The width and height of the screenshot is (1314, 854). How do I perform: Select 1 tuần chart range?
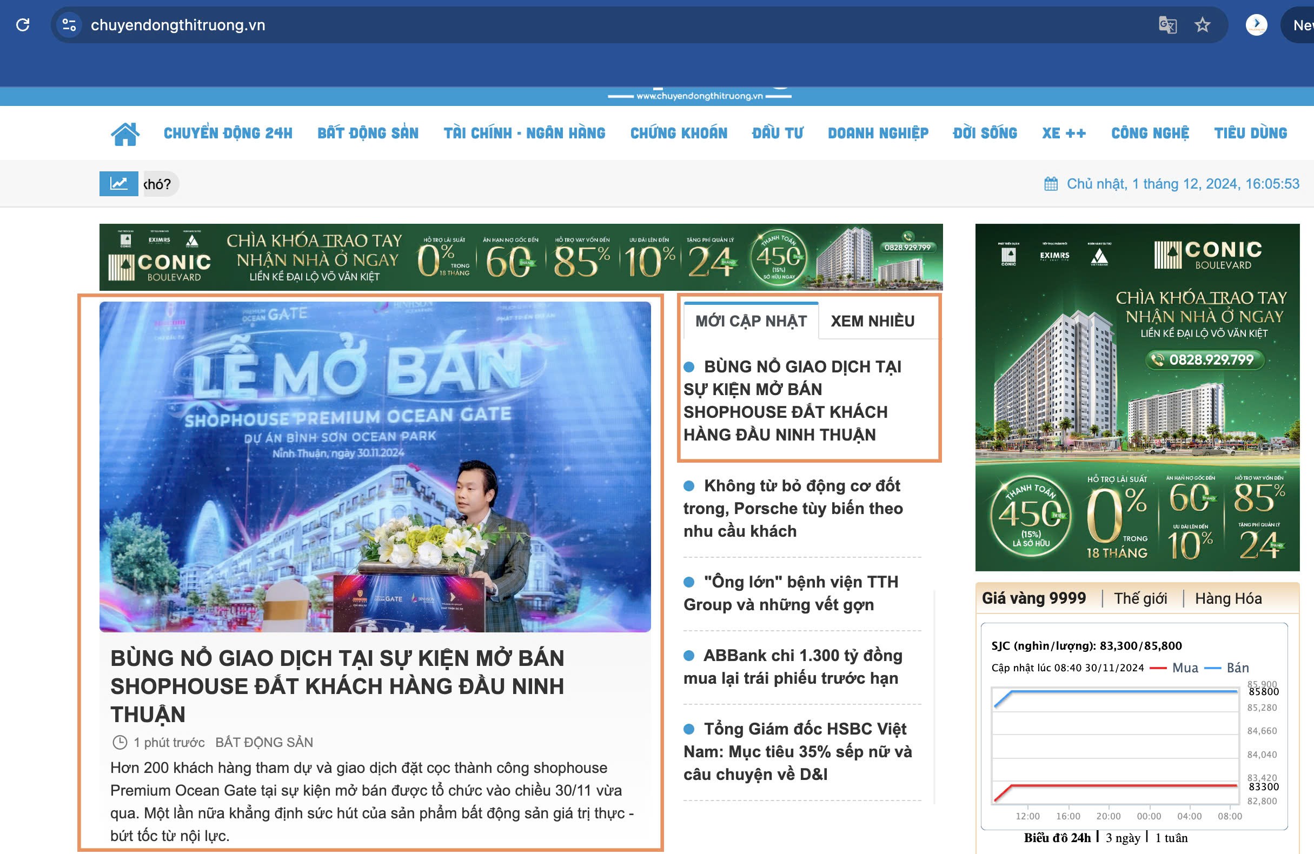(x=1172, y=837)
